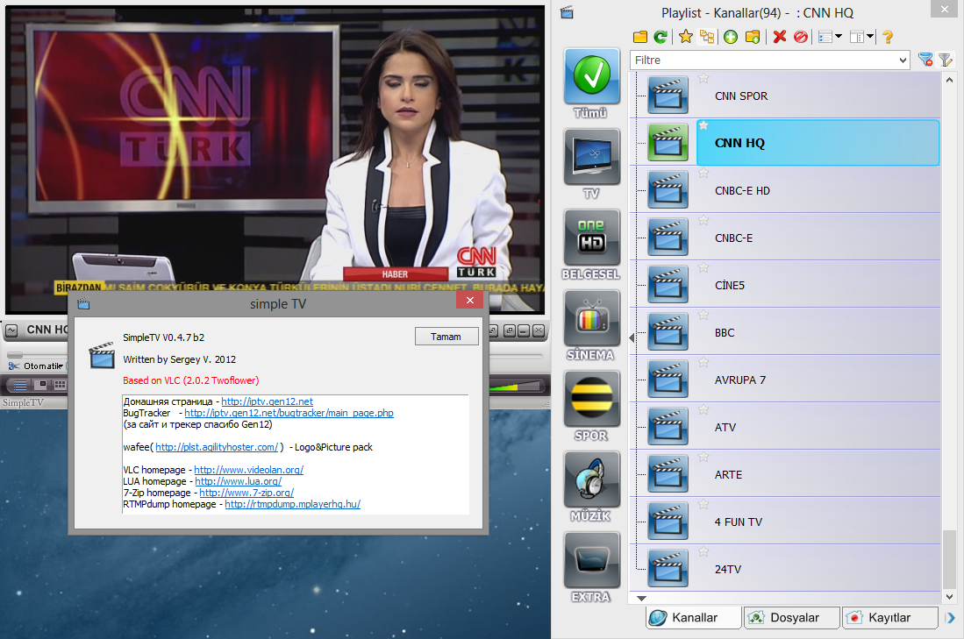Click the favorites star toolbar icon

[685, 37]
